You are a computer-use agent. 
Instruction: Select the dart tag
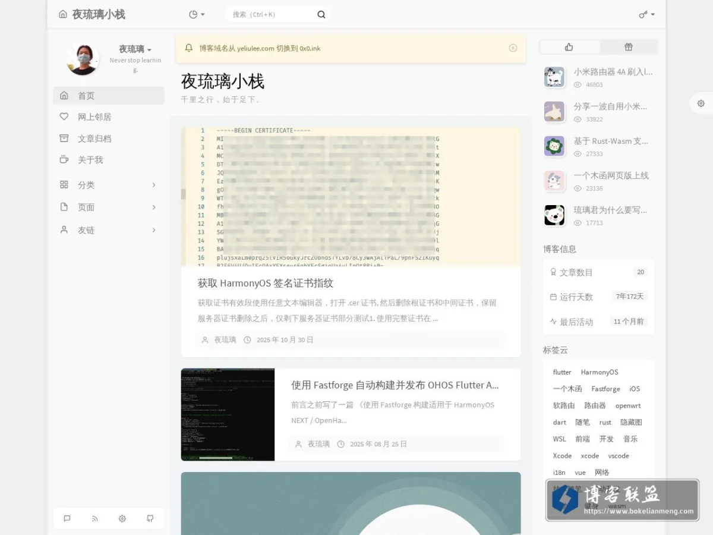click(560, 422)
